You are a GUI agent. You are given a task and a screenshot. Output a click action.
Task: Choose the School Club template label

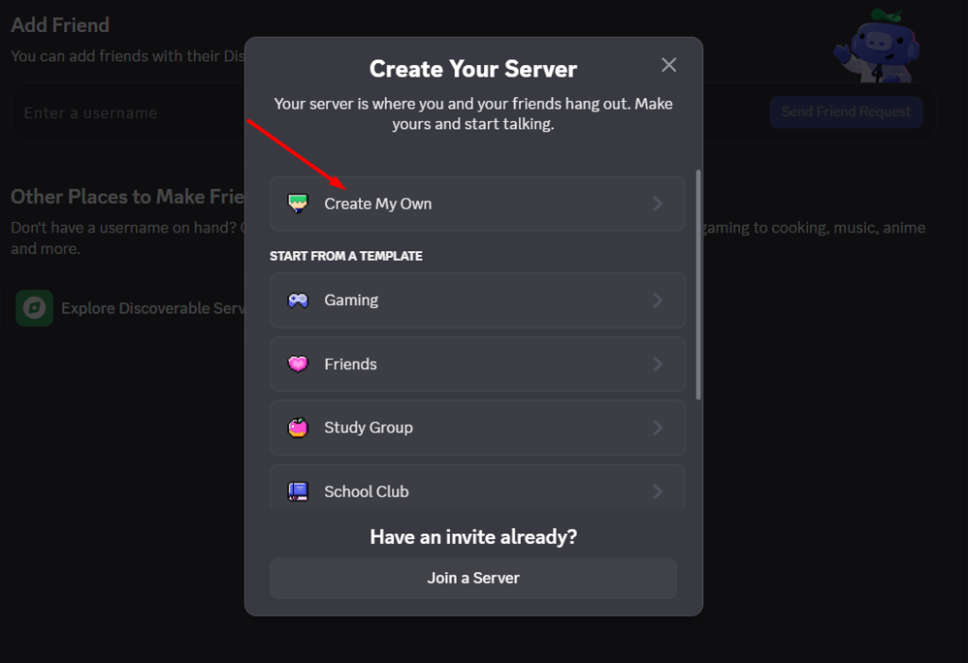coord(367,491)
